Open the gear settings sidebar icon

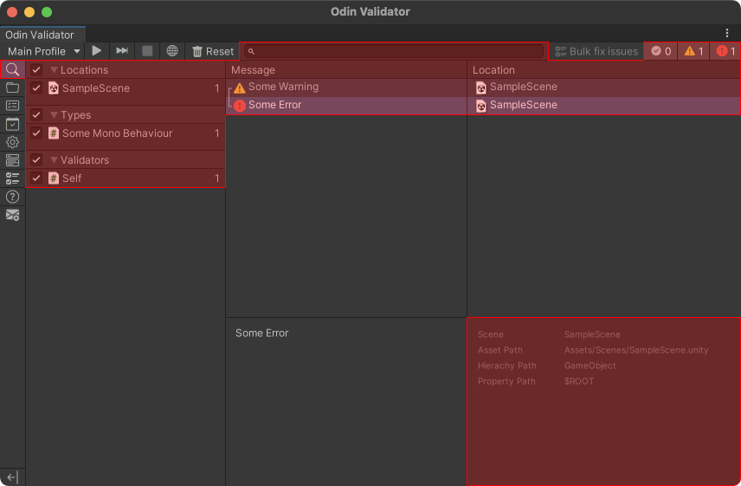click(x=12, y=142)
